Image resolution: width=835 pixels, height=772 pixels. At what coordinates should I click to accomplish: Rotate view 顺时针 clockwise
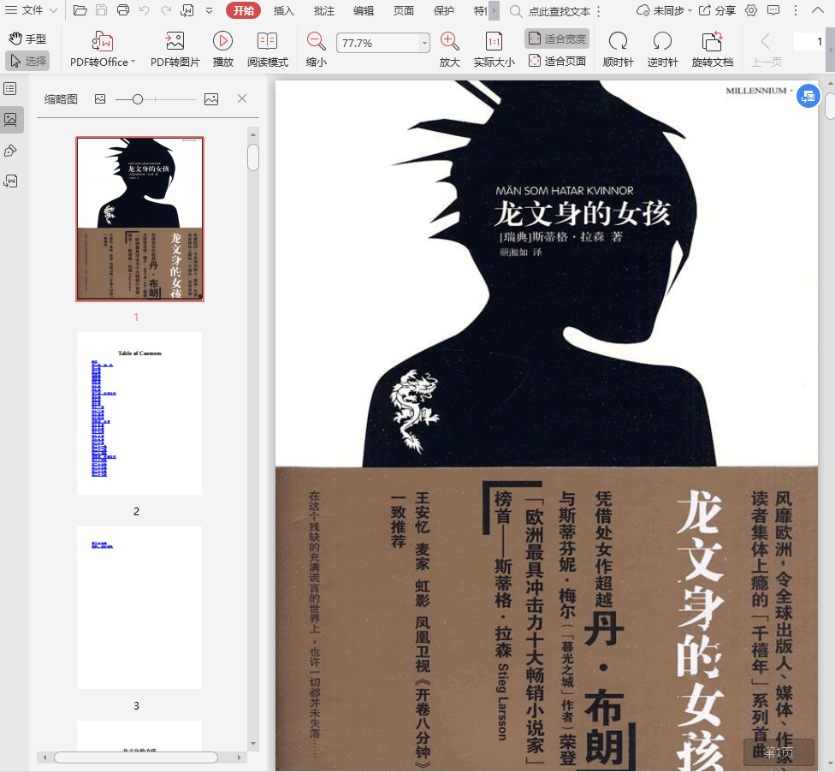click(x=618, y=49)
